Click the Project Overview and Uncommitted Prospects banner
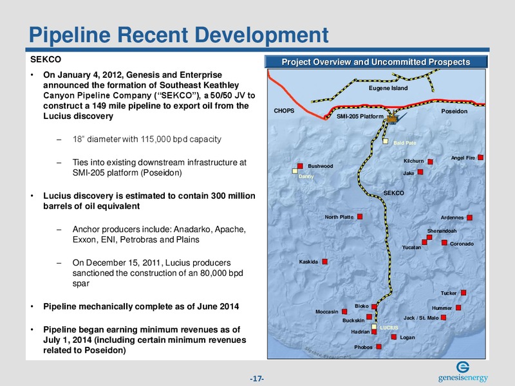 point(376,62)
